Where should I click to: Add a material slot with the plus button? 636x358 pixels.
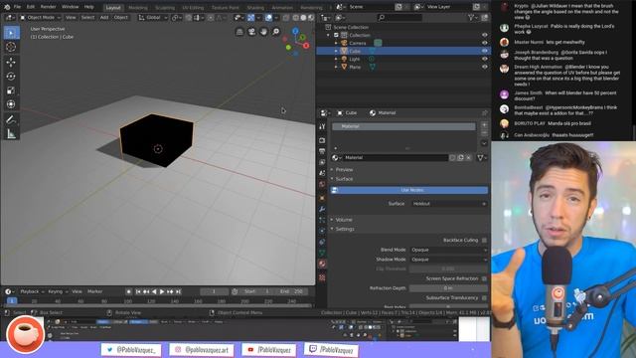click(x=484, y=125)
